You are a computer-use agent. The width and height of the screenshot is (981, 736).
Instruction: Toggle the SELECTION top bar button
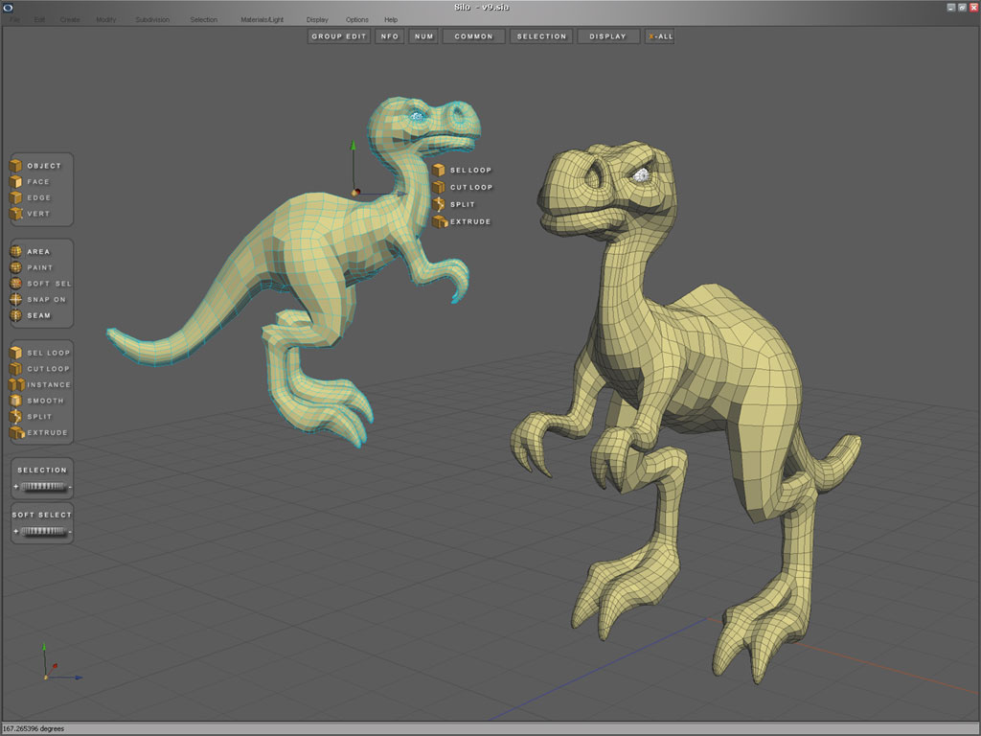pyautogui.click(x=541, y=36)
